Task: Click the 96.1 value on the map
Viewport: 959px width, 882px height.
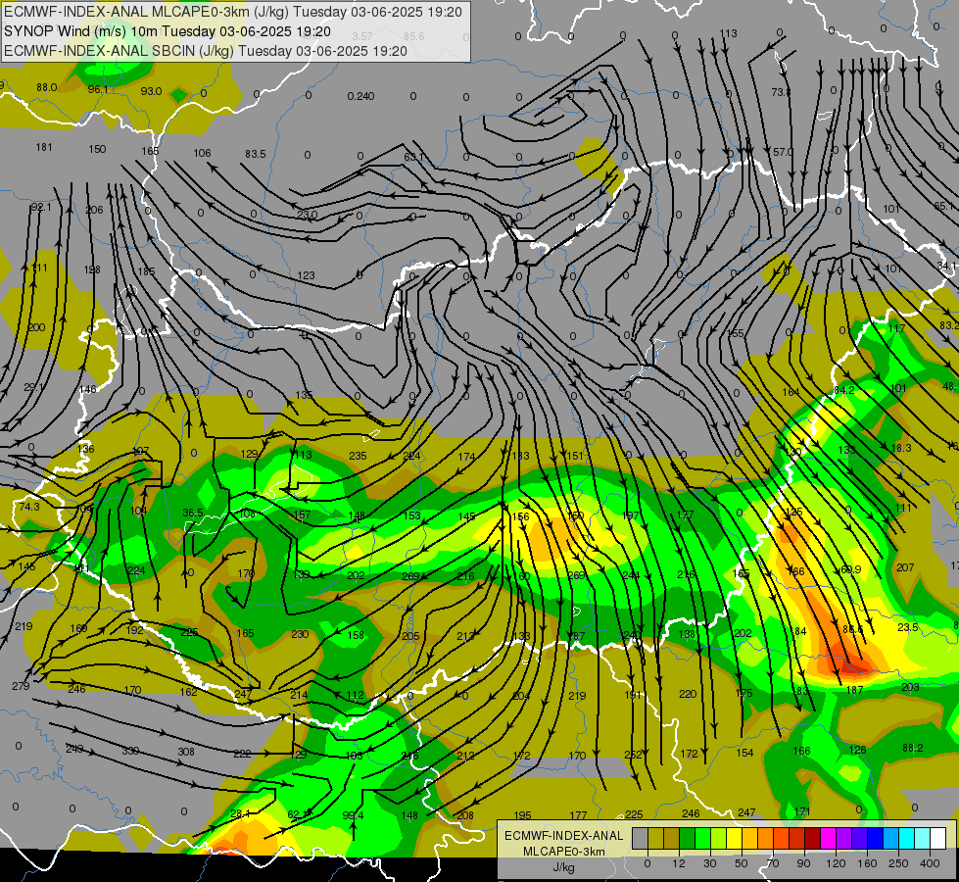Action: 98,89
